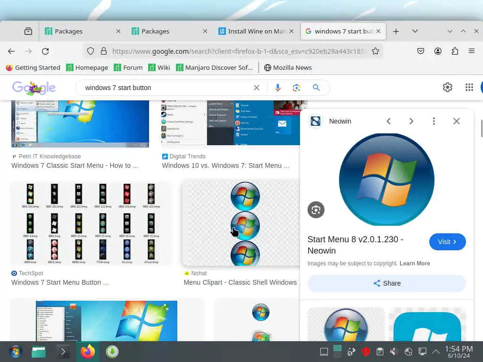
Task: Click the Firefox back arrow button
Action: (11, 51)
